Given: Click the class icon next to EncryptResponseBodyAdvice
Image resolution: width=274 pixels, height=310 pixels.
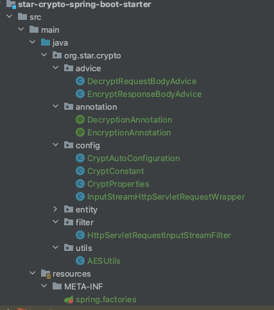Looking at the screenshot, I should click(x=80, y=94).
